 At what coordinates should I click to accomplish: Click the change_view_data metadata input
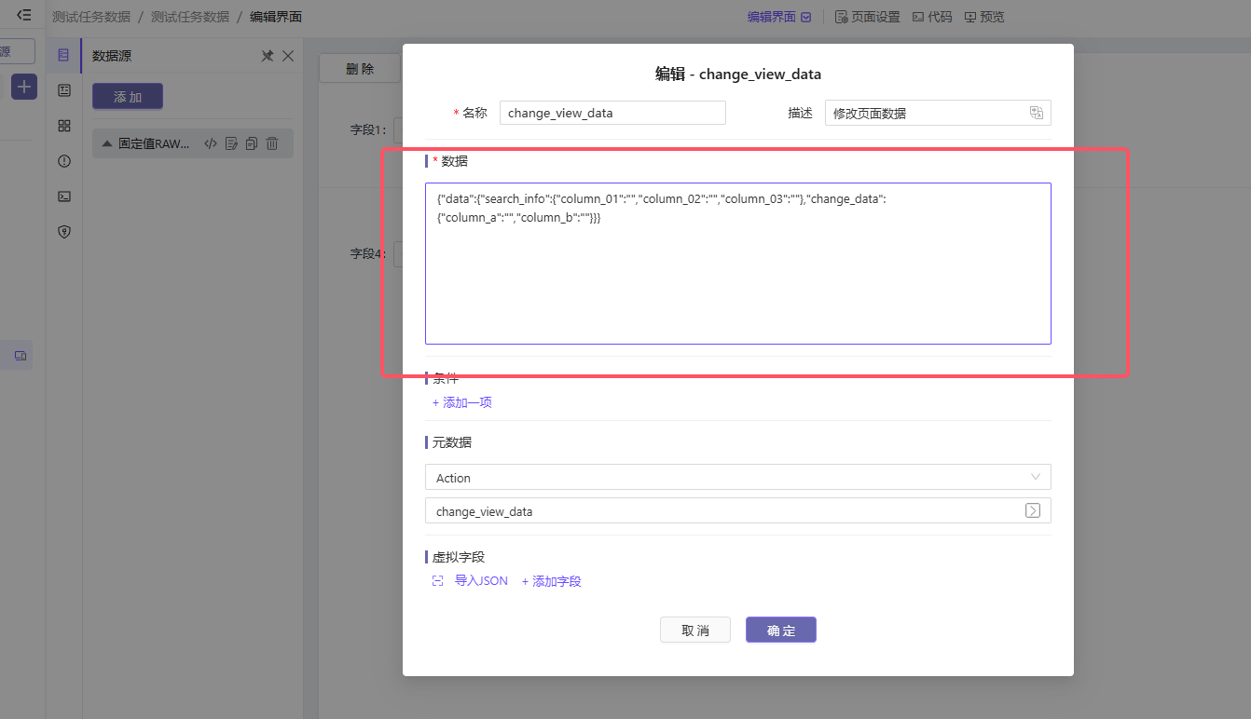pos(738,510)
